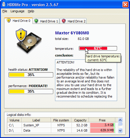Screen dimensions: 130x138
Task: Click the red temperature bar showing 63°C
Action: (x=98, y=48)
